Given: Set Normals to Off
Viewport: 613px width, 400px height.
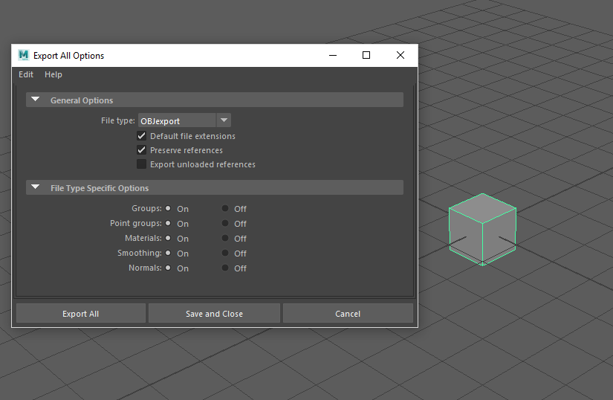Looking at the screenshot, I should pyautogui.click(x=225, y=268).
